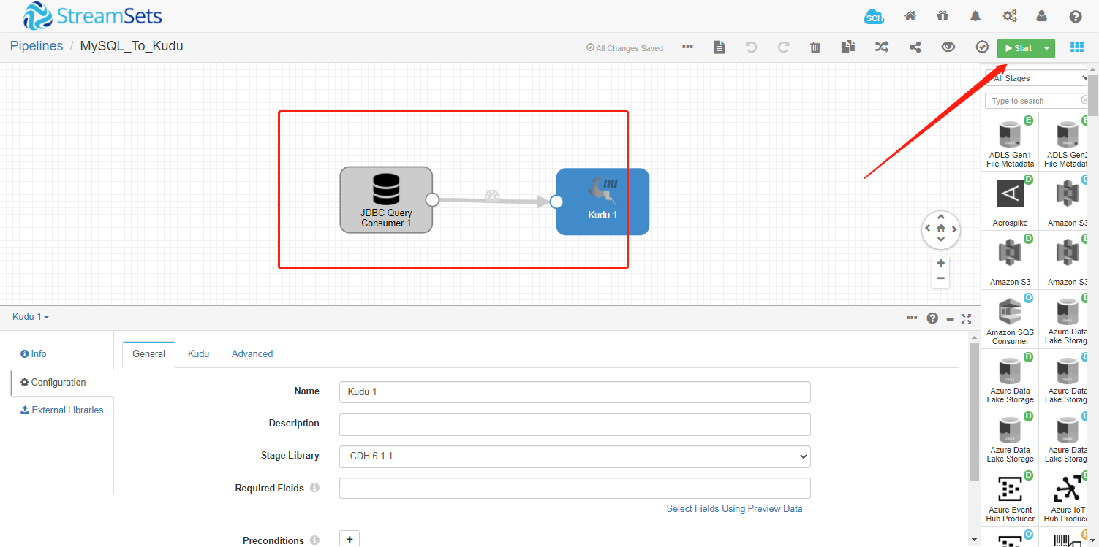The height and width of the screenshot is (547, 1099).
Task: Show info tooltip for Preconditions
Action: tap(314, 540)
